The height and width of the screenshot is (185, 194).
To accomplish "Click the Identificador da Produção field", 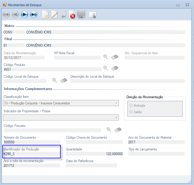I will [x=32, y=154].
